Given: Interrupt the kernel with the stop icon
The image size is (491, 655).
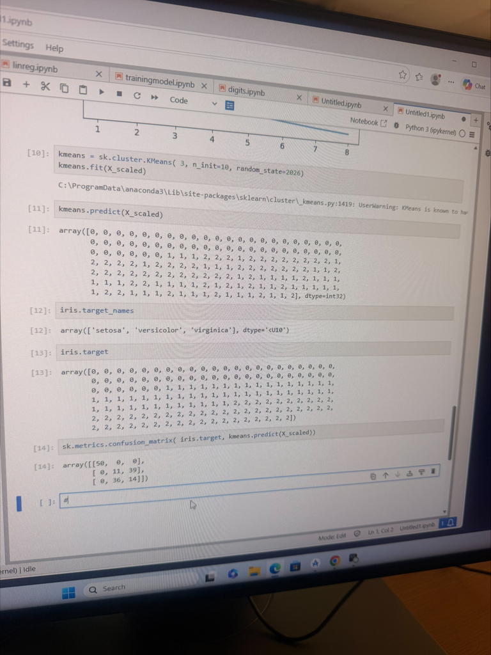Looking at the screenshot, I should pyautogui.click(x=120, y=93).
